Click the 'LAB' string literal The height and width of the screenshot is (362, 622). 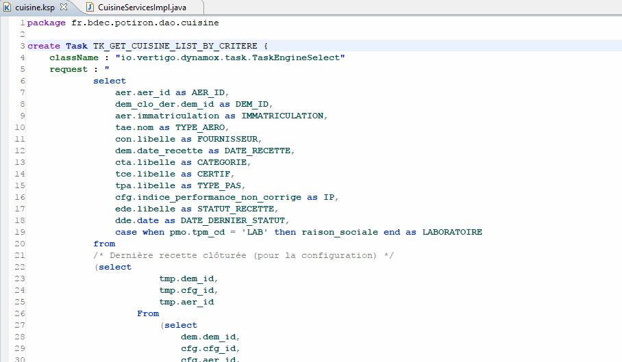(255, 232)
